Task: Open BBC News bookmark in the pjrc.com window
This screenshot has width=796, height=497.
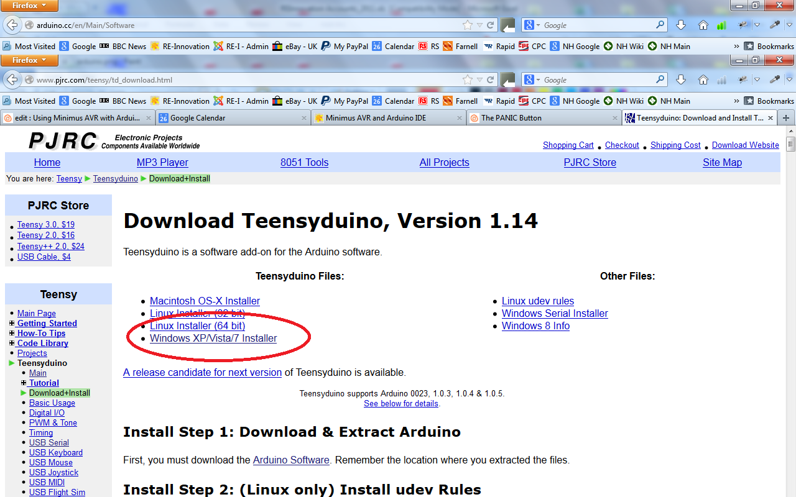Action: pos(123,101)
